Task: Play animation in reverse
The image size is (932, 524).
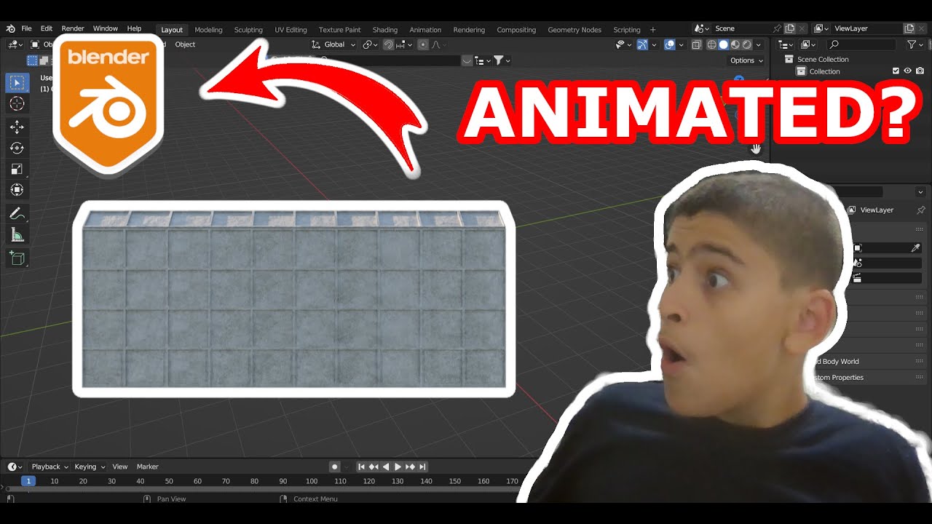Action: (386, 467)
